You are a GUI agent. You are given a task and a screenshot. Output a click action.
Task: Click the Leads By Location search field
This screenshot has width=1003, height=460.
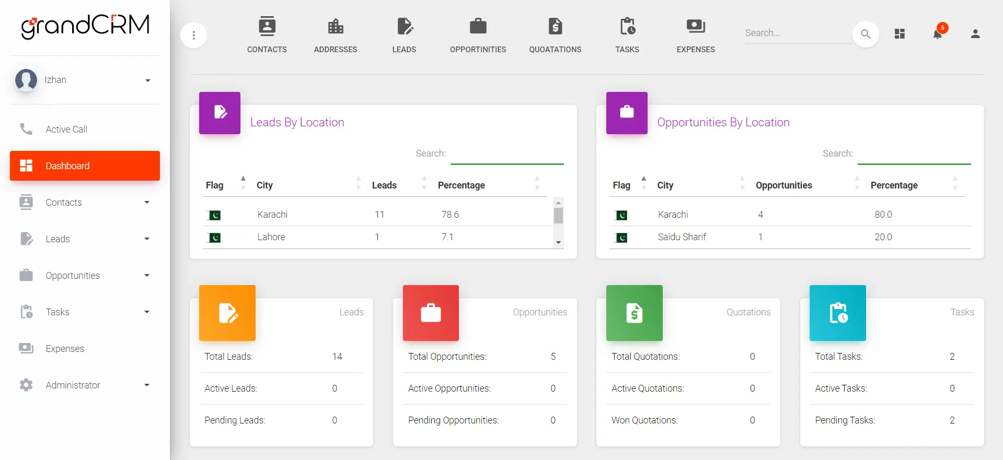pos(506,154)
